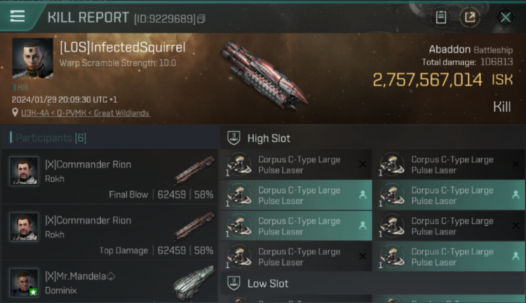
Task: Click the clipboard icon in the header
Action: click(441, 17)
